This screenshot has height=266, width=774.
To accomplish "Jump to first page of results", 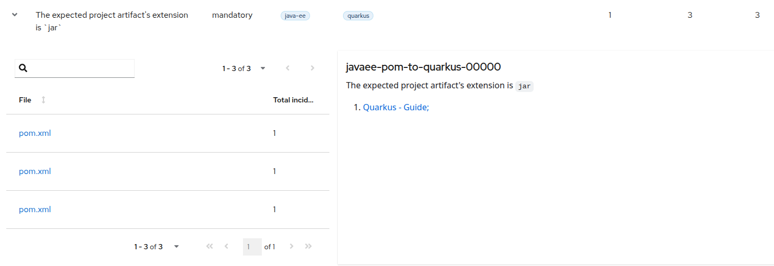I will coord(209,247).
